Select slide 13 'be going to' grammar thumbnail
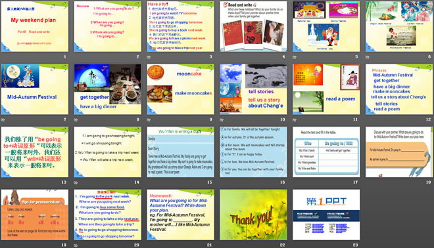This screenshot has width=434, height=248. tap(35, 152)
